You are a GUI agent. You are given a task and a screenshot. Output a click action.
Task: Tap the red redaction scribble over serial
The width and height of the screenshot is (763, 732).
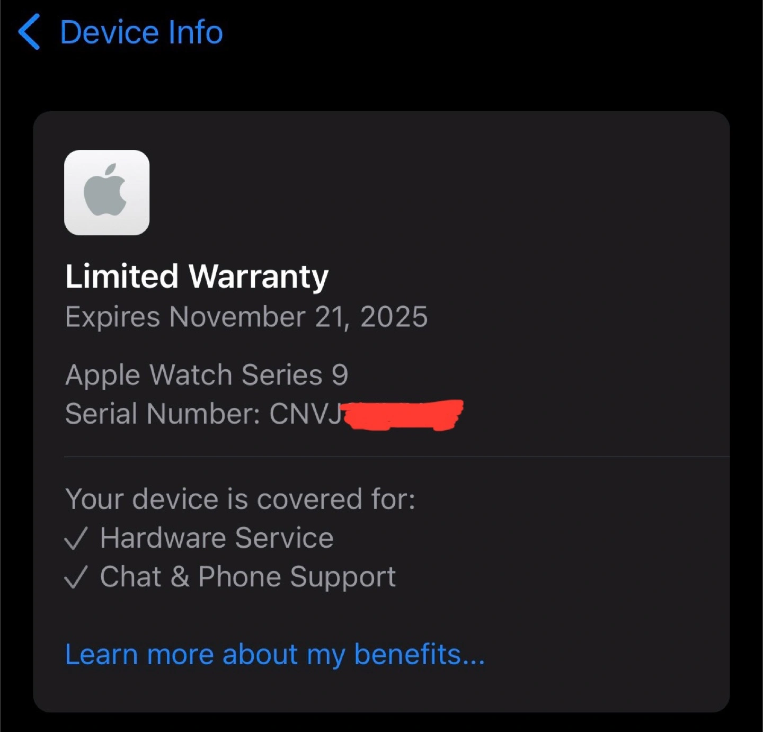pos(403,415)
